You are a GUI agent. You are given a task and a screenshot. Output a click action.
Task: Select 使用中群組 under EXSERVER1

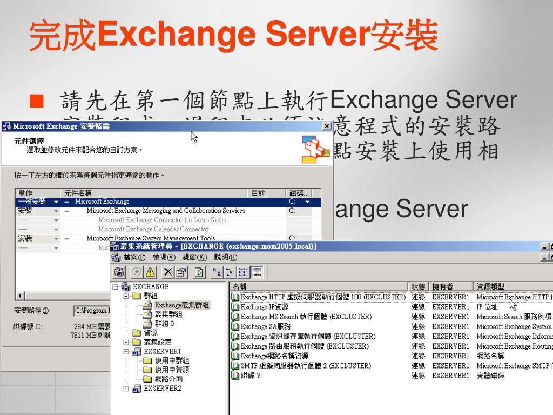pos(172,360)
